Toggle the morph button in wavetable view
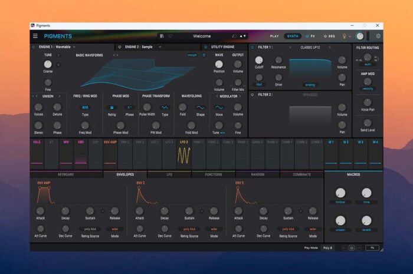The width and height of the screenshot is (413, 274). click(192, 55)
